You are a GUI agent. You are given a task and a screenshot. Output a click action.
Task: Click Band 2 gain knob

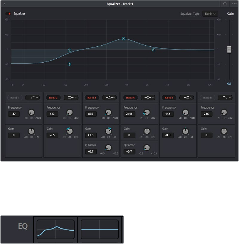point(70,131)
